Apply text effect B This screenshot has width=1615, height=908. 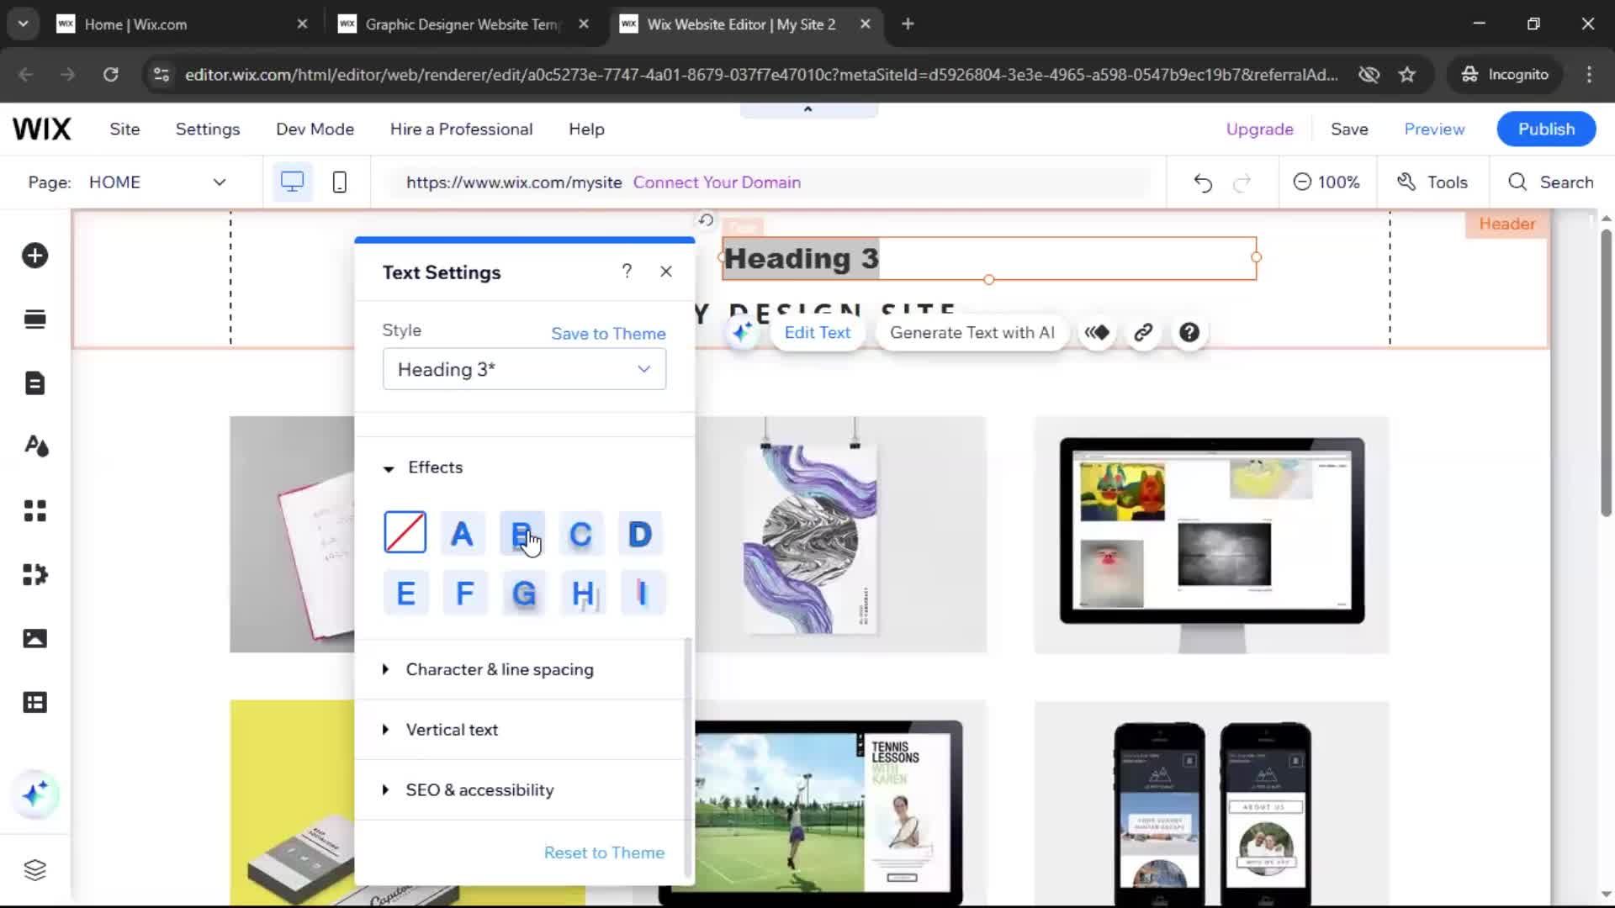tap(522, 534)
